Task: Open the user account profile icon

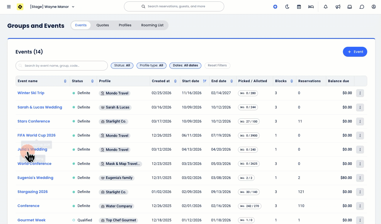Action: tap(374, 7)
